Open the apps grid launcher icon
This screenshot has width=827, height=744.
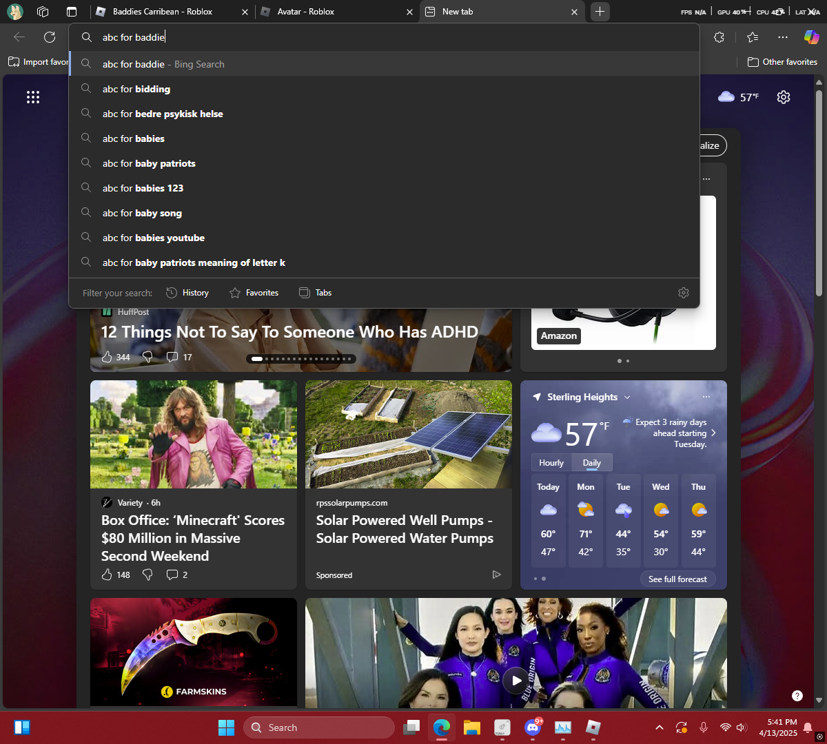[33, 97]
